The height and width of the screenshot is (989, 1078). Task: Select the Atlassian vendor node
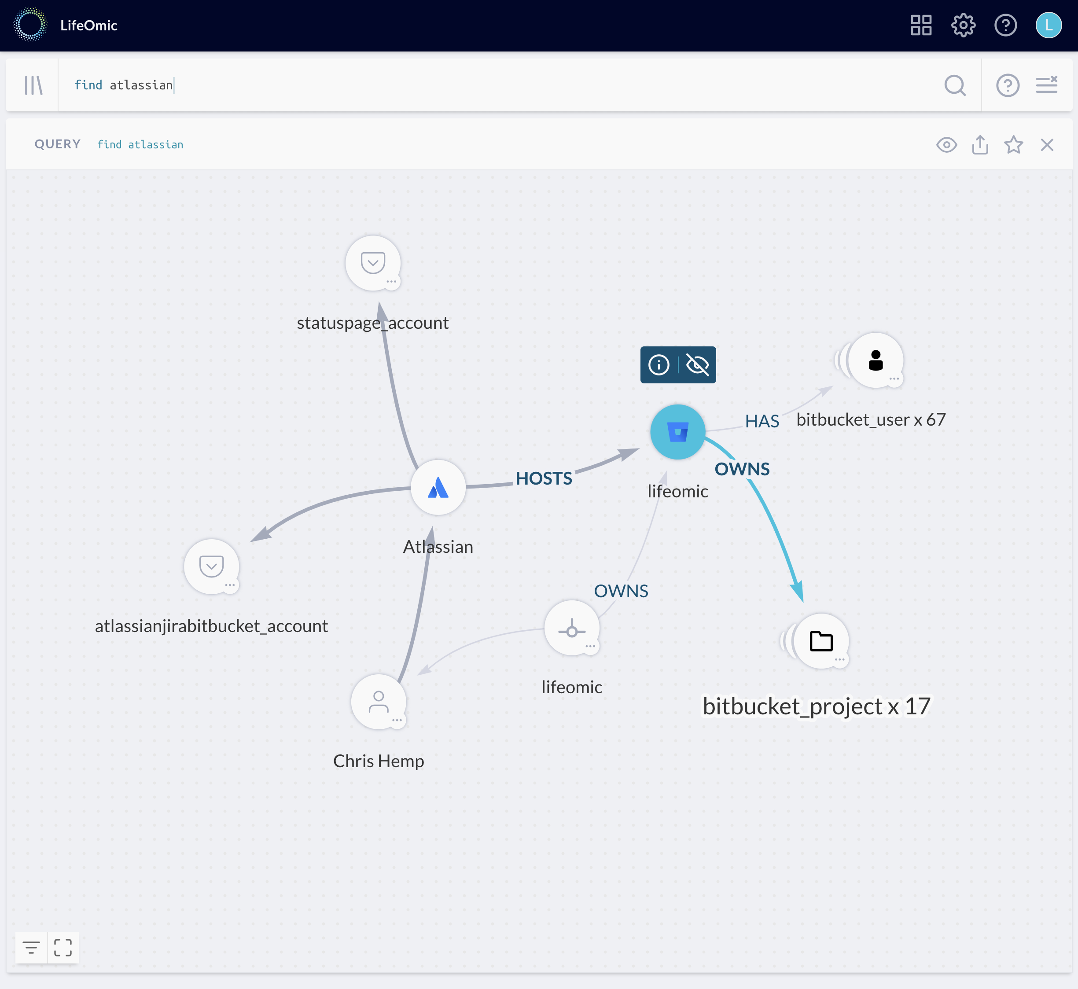[x=438, y=487]
